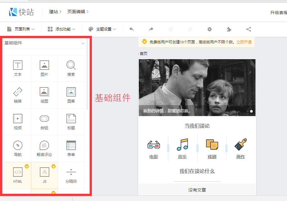The height and width of the screenshot is (201, 287).
Task: Open settings gear in the toolbar
Action: [x=210, y=29]
